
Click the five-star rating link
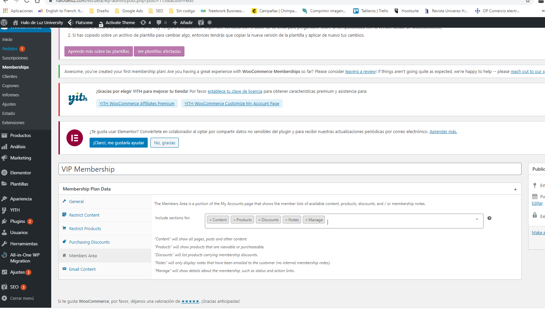coord(190,301)
